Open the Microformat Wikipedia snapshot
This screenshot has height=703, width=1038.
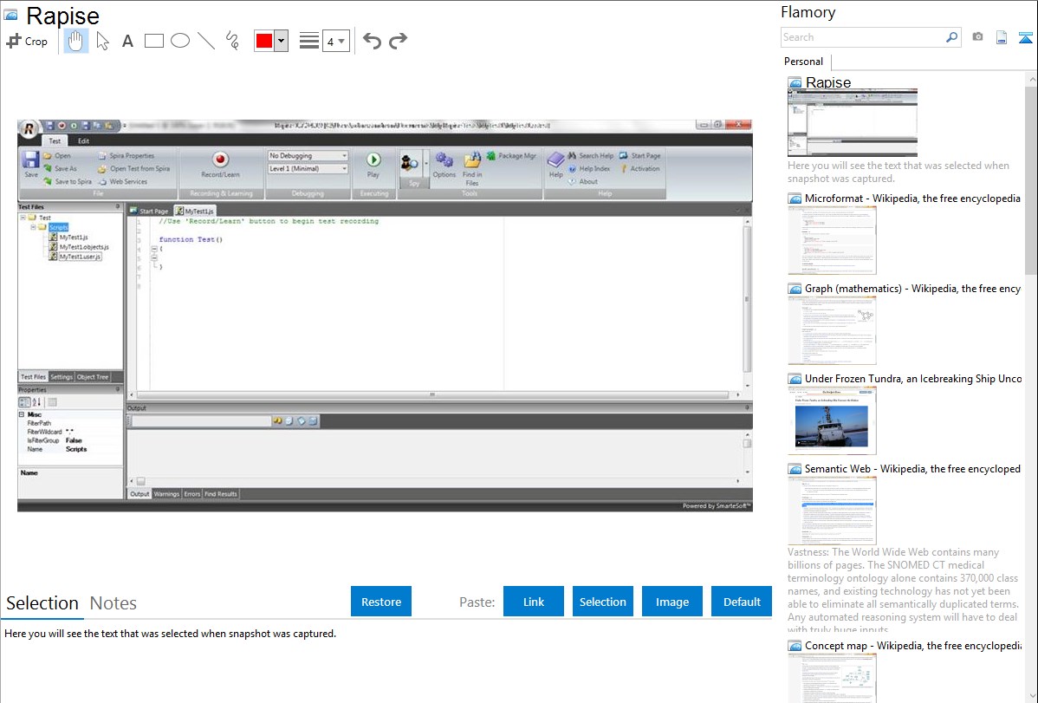point(832,240)
